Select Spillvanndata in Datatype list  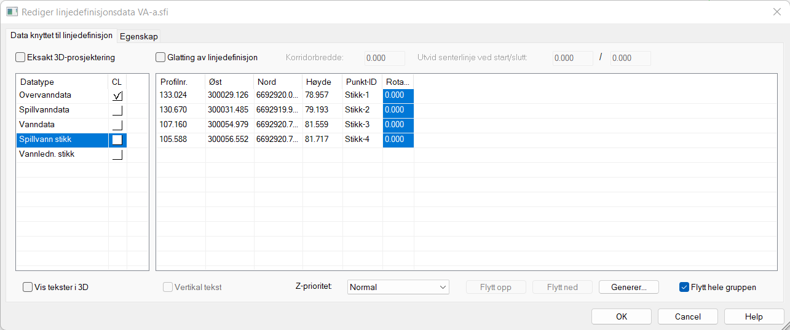tap(44, 110)
